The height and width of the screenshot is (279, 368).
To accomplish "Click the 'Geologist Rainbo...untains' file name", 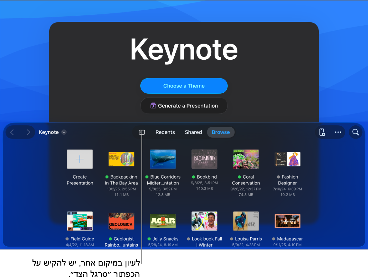I will point(121,242).
